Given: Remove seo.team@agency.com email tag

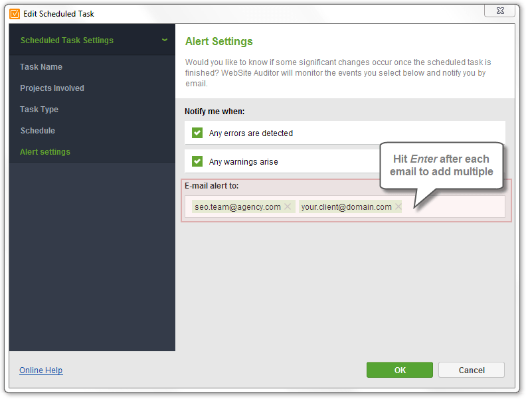Looking at the screenshot, I should pos(288,206).
